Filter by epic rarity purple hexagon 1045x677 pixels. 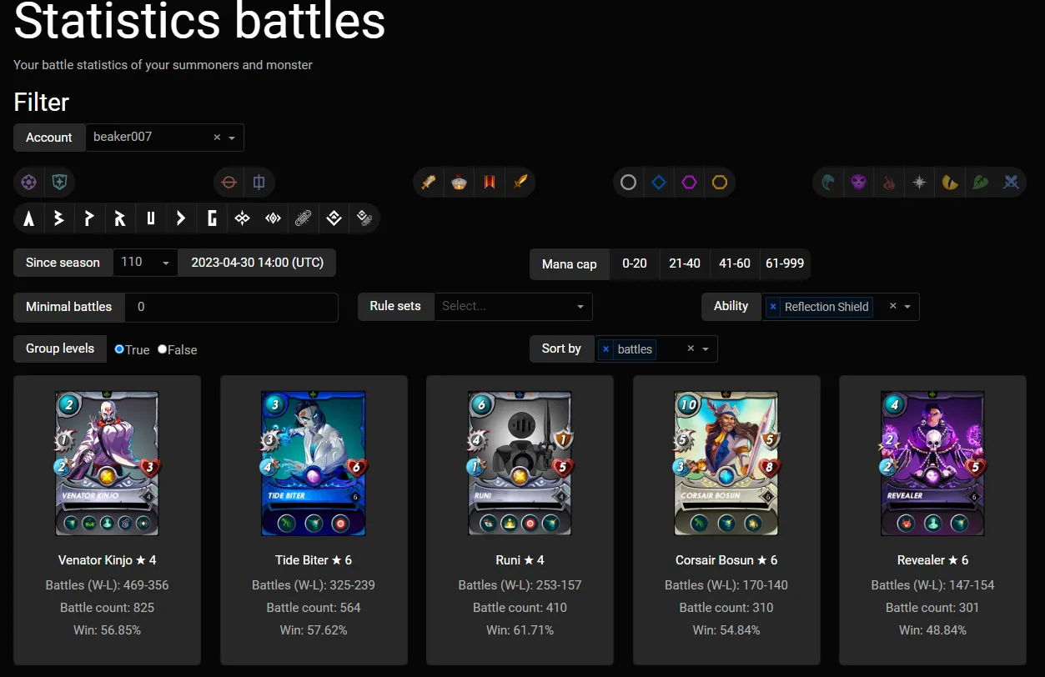click(689, 182)
